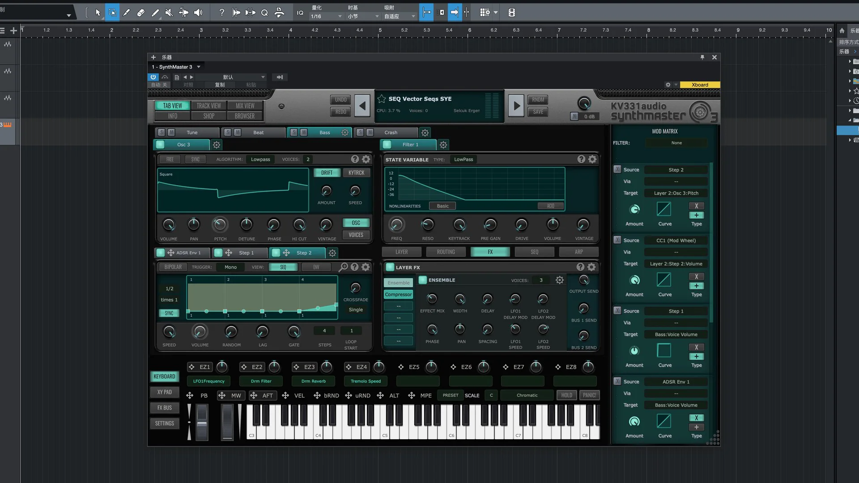Click the SAVE preset button
Viewport: 859px width, 483px height.
(538, 112)
